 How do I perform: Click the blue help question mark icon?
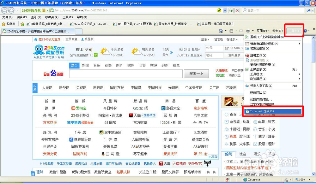pos(305,31)
